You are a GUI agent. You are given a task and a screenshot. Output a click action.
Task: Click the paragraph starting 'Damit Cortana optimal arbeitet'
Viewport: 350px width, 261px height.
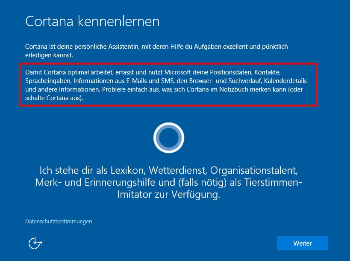[166, 85]
